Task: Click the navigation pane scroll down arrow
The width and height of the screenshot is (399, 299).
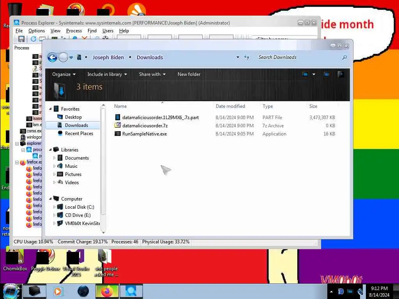Action: [x=103, y=232]
